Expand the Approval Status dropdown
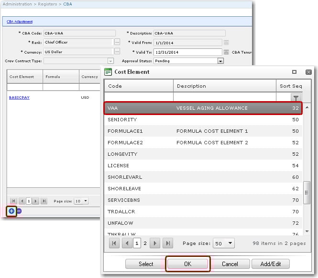Viewport: 318px width, 278px height. click(x=220, y=61)
